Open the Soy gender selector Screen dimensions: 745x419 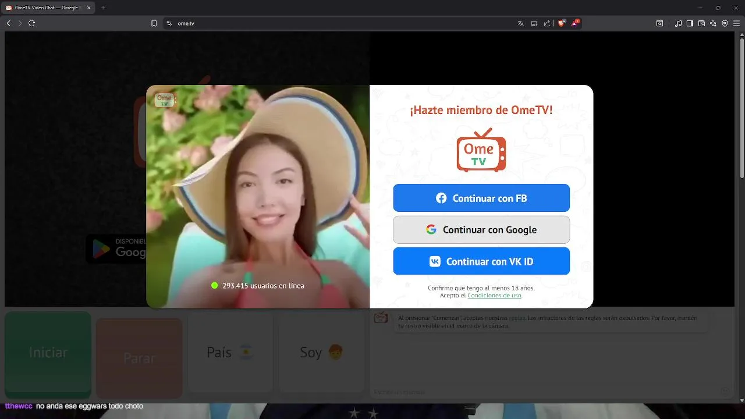click(322, 352)
